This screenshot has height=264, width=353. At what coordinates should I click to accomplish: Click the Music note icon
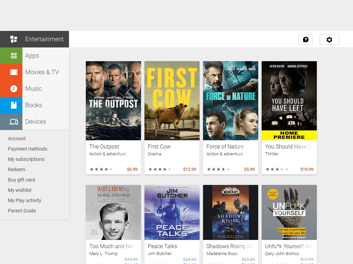click(14, 89)
